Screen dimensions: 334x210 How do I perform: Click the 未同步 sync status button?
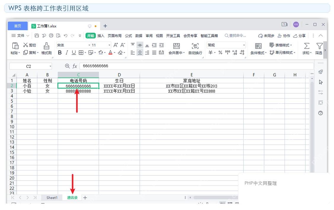point(266,36)
